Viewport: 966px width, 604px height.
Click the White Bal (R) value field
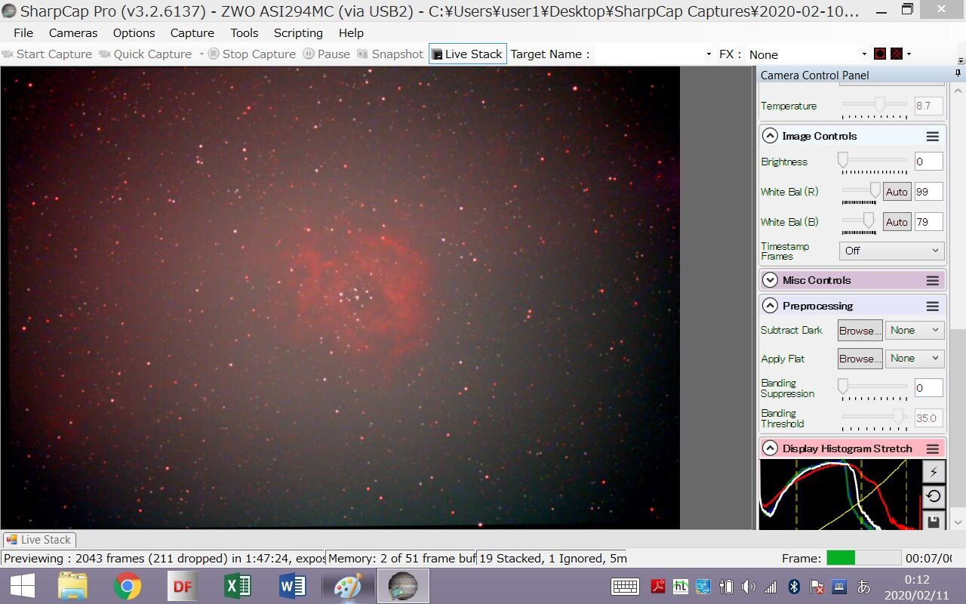[928, 192]
